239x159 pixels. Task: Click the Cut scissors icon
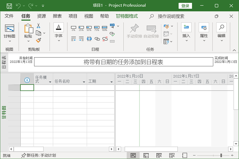pos(38,26)
